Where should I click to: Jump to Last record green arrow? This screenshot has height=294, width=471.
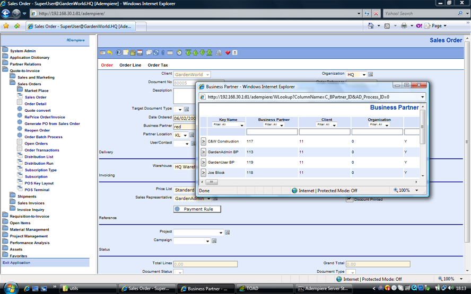click(210, 53)
